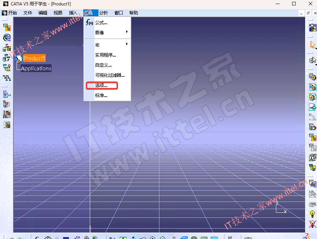Close the open 工具 menu from the menu bar
The width and height of the screenshot is (317, 239).
[x=91, y=13]
